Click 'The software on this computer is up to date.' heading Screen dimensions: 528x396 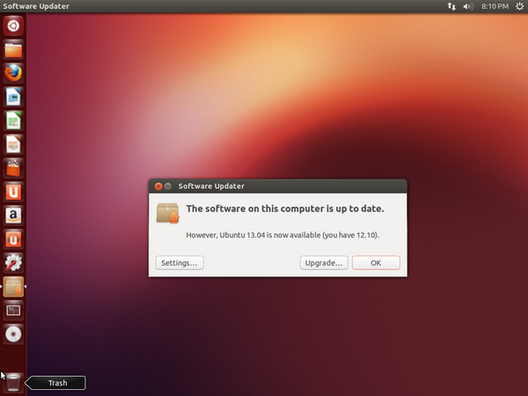[x=285, y=209]
